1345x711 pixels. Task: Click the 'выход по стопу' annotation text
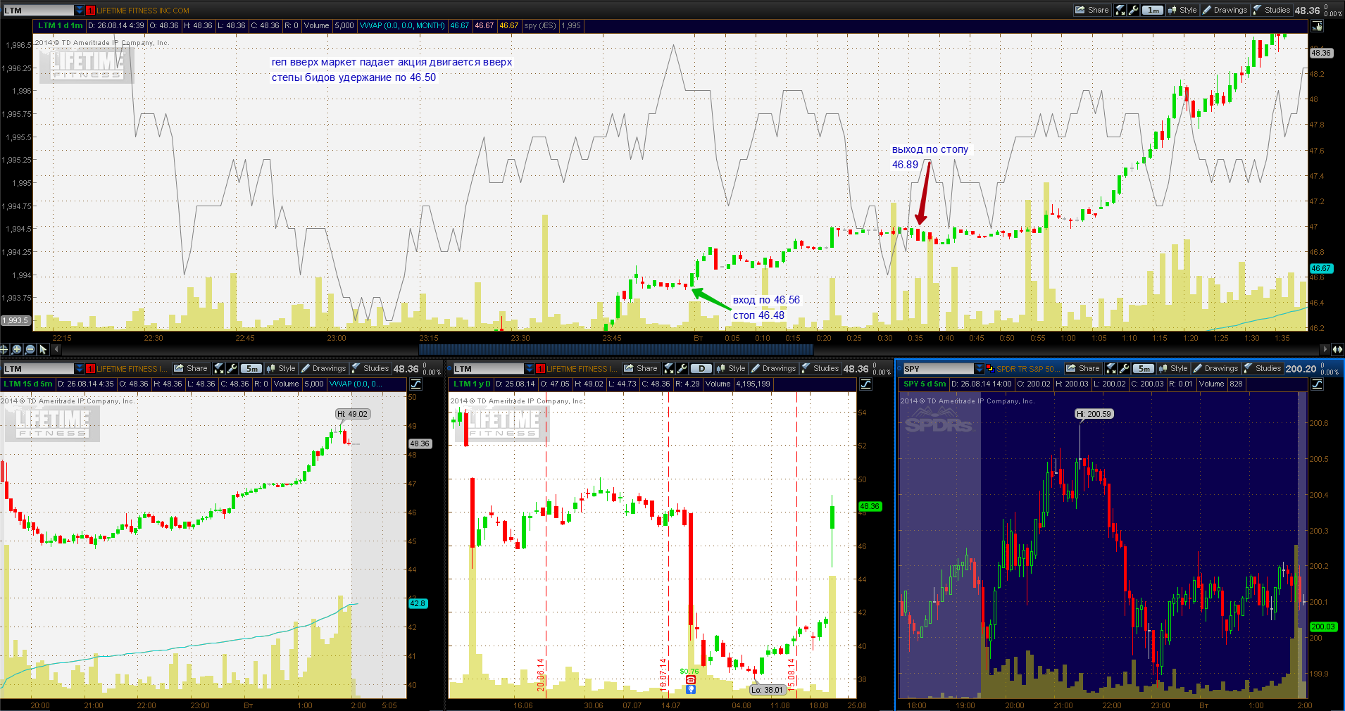point(930,149)
